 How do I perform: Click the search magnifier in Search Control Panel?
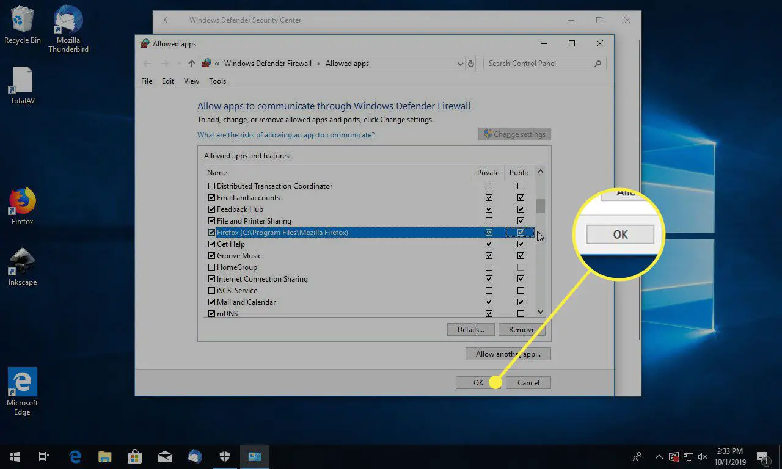(x=597, y=64)
